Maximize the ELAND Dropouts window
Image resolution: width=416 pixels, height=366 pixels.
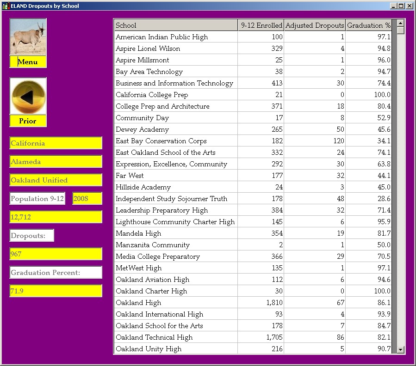(401, 6)
